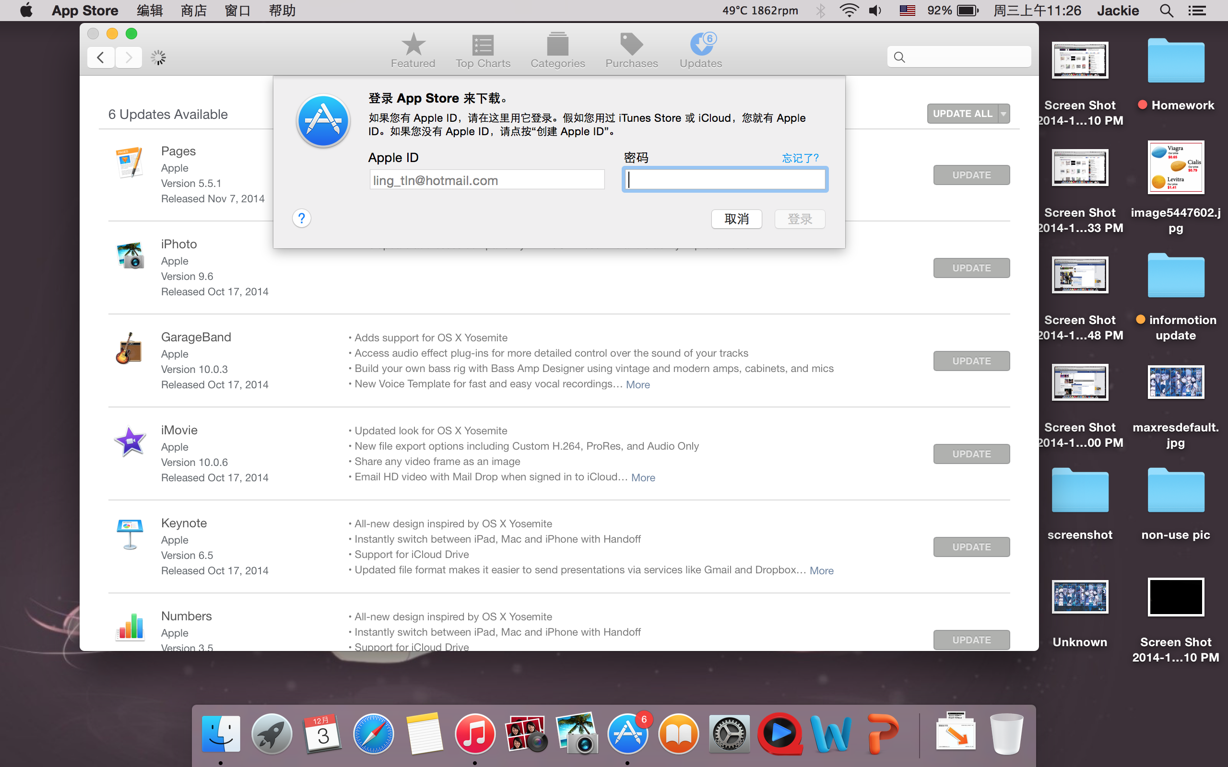Expand the UPDATE ALL dropdown arrow
1228x767 pixels.
[x=1004, y=114]
